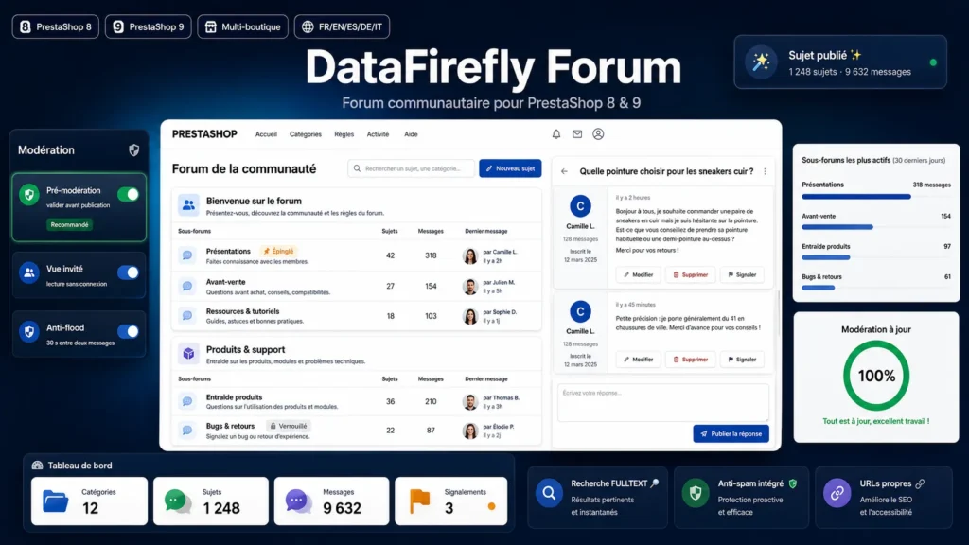Click the notification bell icon
The image size is (969, 545).
tap(556, 134)
